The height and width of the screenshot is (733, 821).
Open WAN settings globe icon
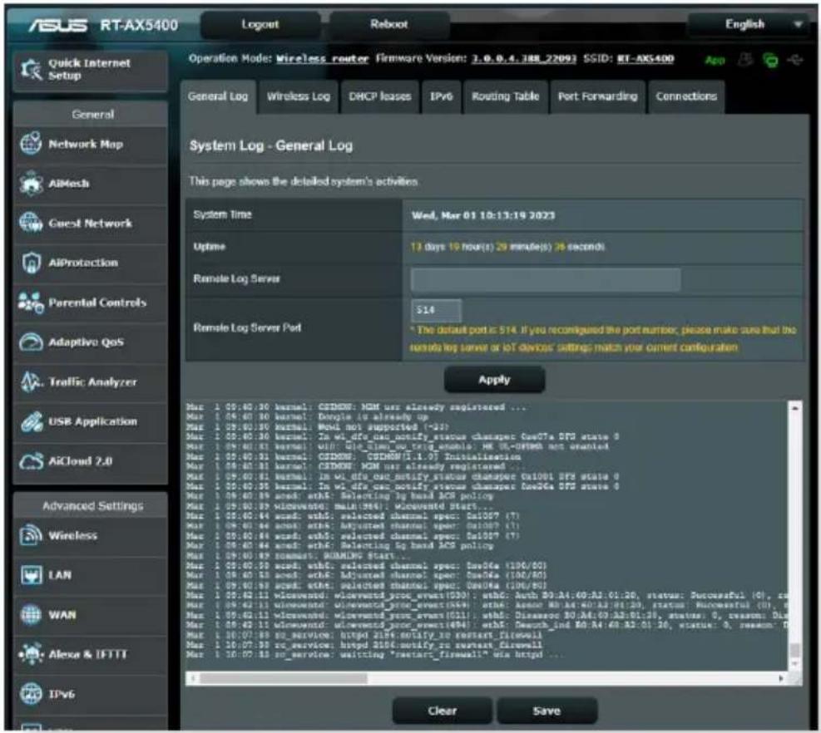tap(31, 614)
